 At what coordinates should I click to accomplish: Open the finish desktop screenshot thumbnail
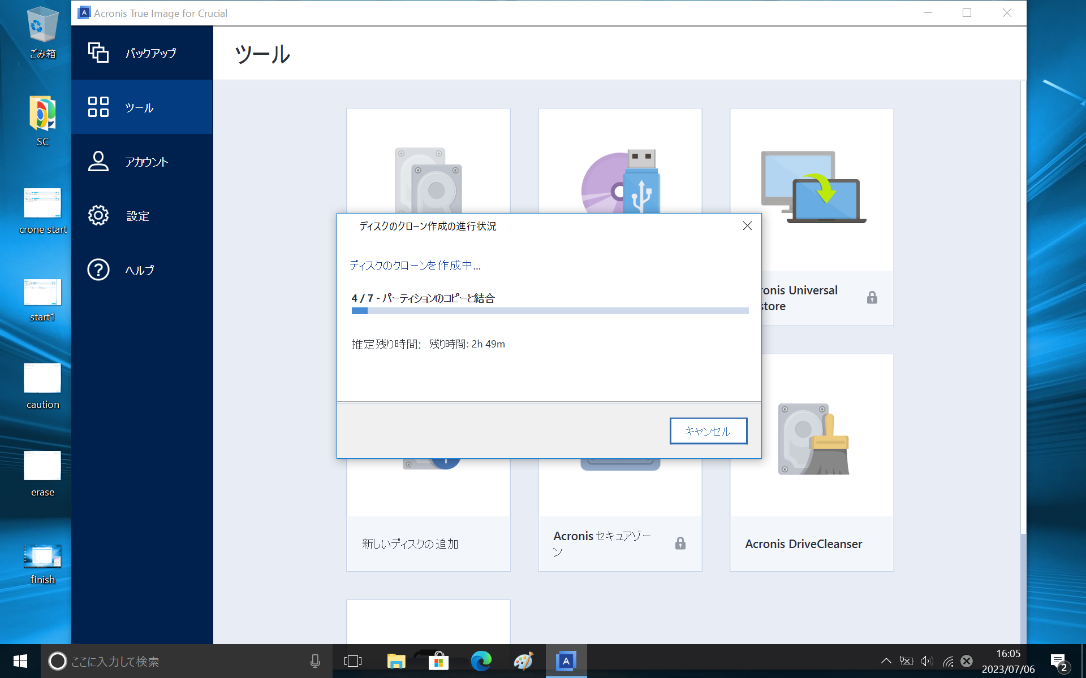42,557
